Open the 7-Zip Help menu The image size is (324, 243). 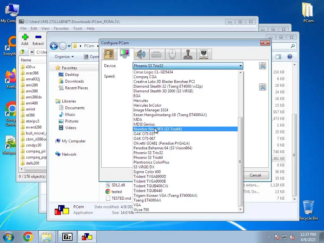(90, 28)
